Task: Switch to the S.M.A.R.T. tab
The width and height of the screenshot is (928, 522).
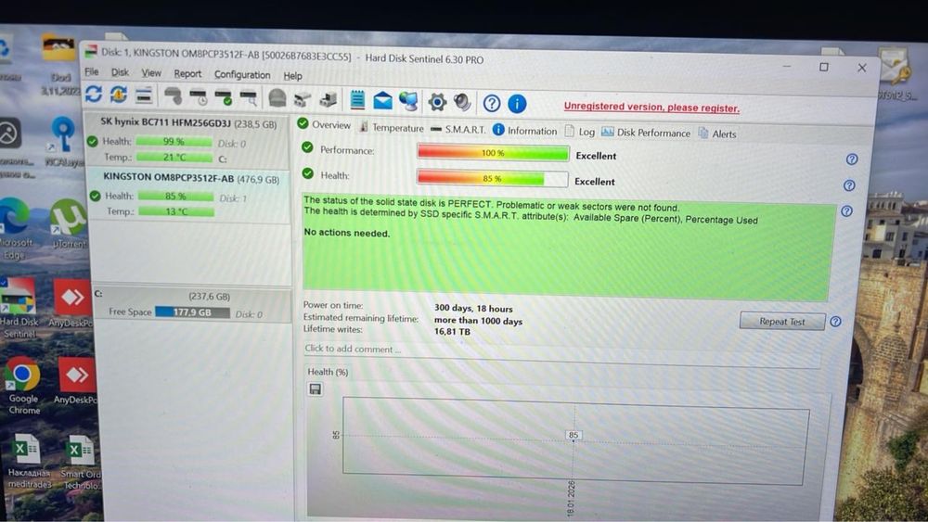Action: (458, 129)
